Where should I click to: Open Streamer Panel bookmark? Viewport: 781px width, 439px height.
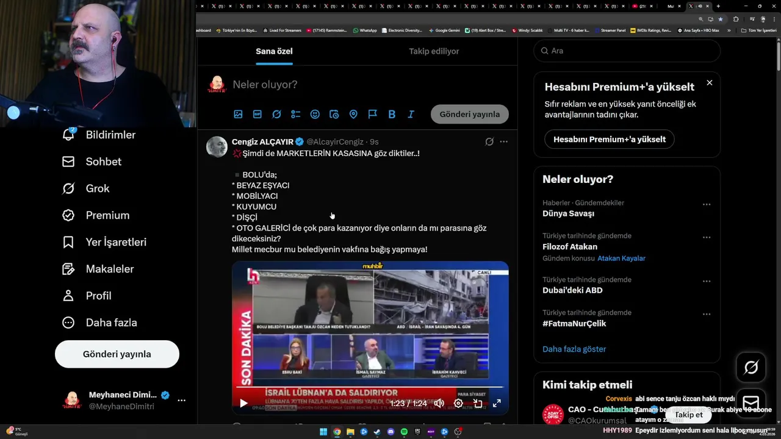(x=610, y=30)
